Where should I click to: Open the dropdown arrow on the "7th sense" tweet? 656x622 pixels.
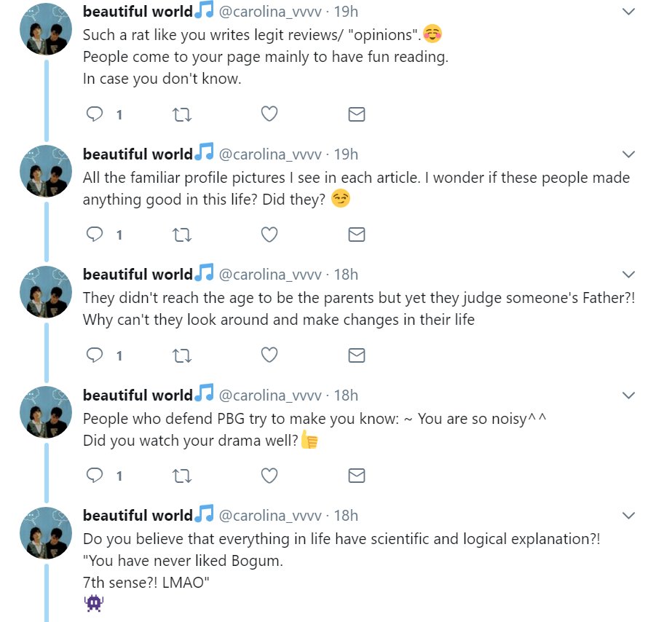point(628,516)
